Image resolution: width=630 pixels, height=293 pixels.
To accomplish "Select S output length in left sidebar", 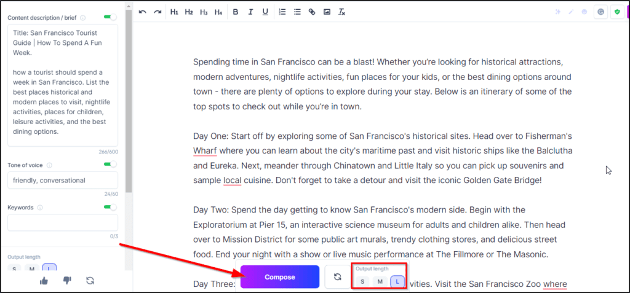I will pos(14,268).
